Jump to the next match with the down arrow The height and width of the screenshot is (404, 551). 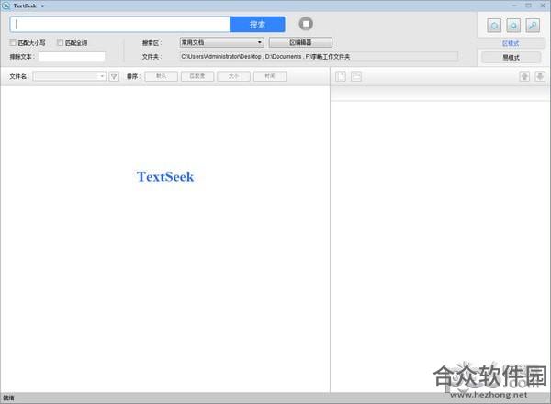(x=540, y=76)
